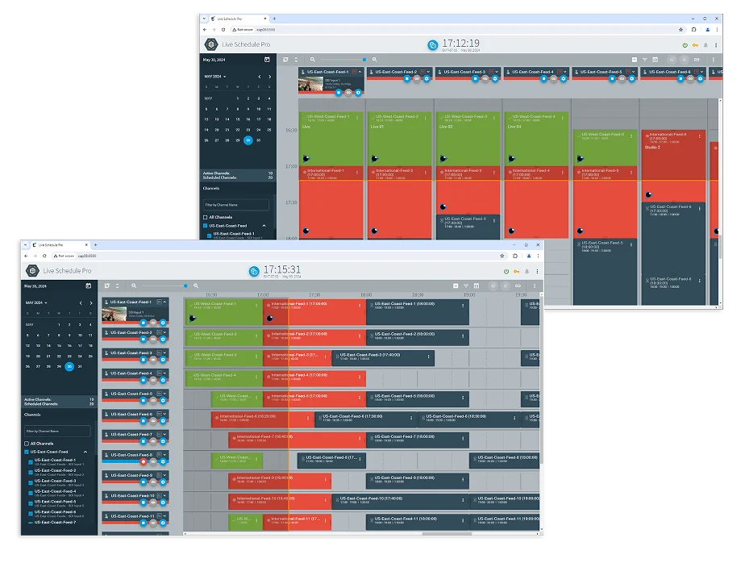This screenshot has width=745, height=563.
Task: Go to previous month in front window calendar
Action: click(81, 303)
